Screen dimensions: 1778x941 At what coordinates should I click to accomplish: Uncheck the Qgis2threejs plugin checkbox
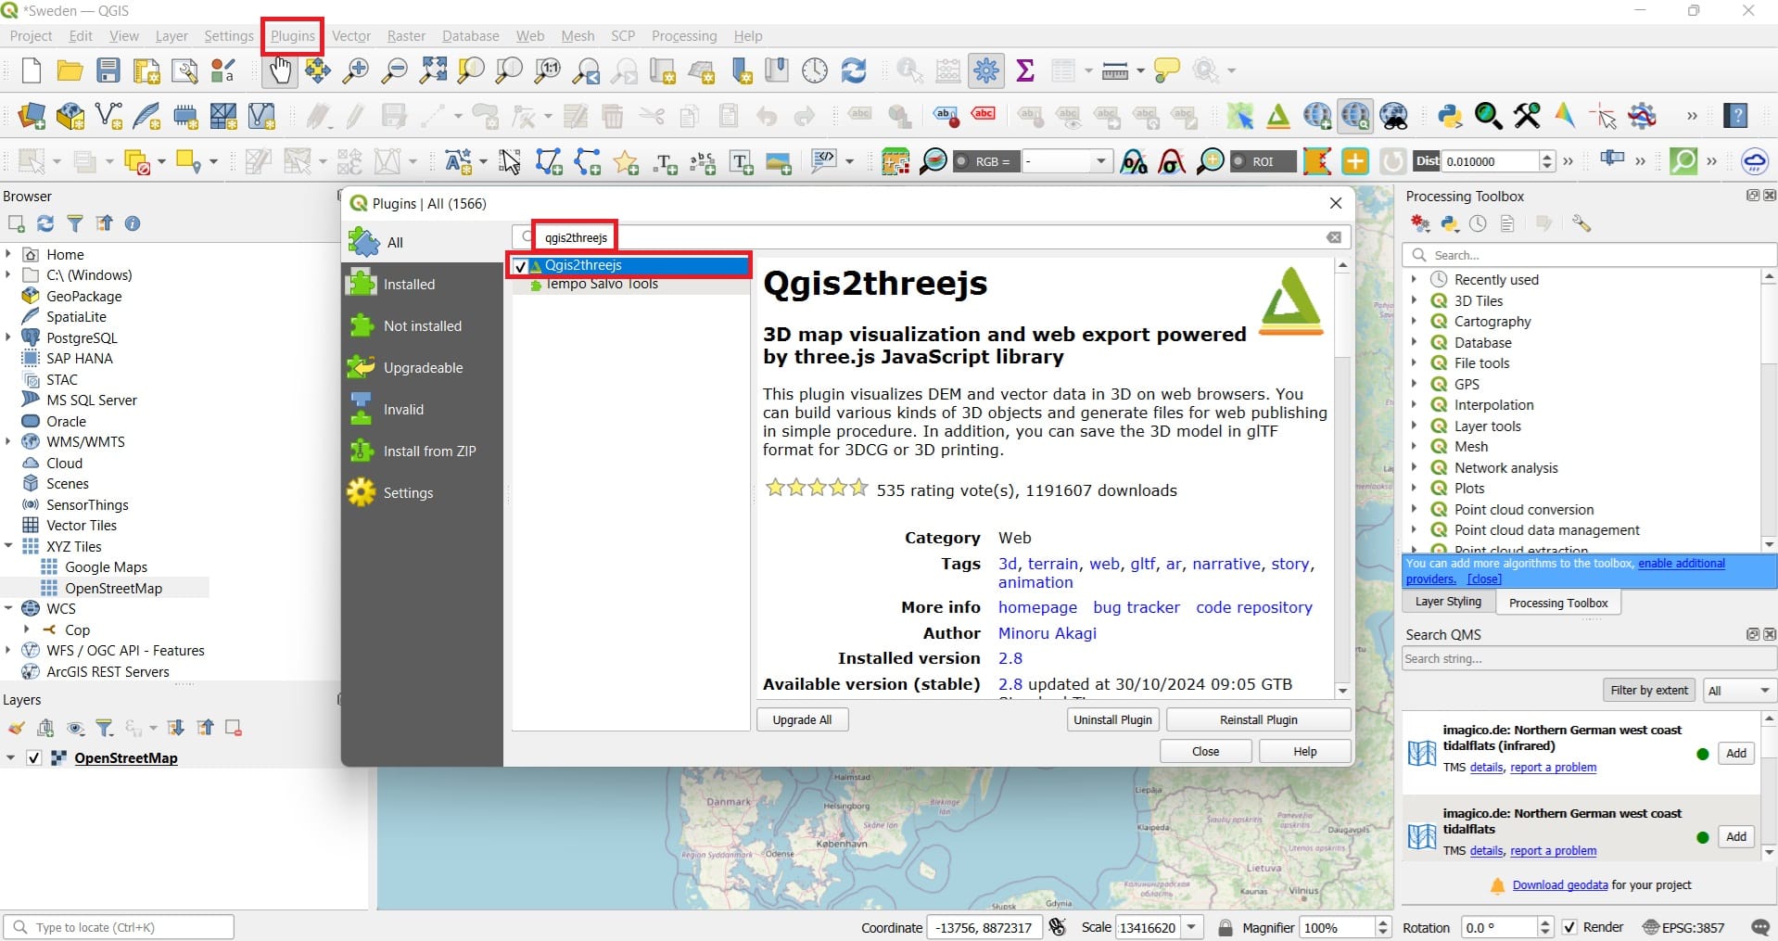coord(520,266)
